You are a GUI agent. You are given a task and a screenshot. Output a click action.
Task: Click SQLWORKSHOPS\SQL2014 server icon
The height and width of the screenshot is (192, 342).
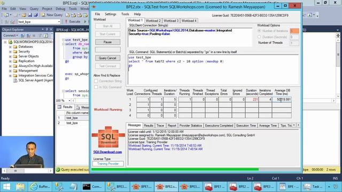(x=10, y=42)
